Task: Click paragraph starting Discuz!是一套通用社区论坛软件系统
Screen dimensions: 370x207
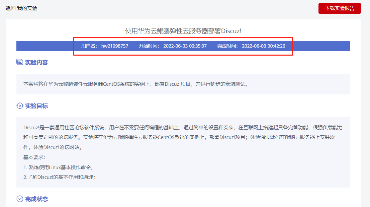Action: [x=183, y=138]
